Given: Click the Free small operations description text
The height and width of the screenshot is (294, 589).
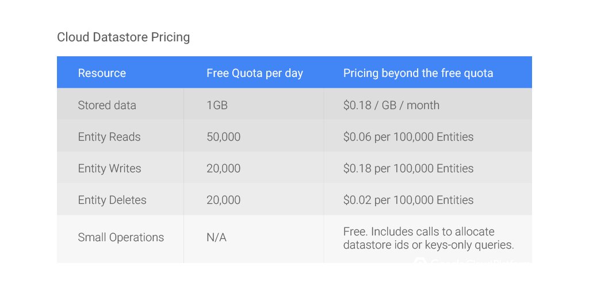Looking at the screenshot, I should pos(428,238).
